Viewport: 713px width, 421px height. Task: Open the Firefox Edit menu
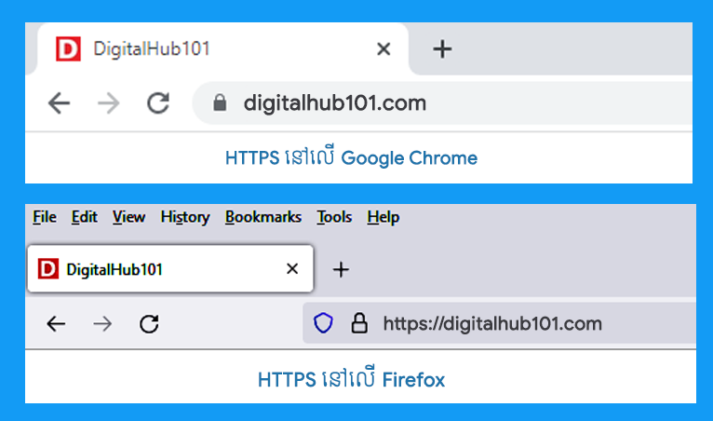(x=84, y=217)
